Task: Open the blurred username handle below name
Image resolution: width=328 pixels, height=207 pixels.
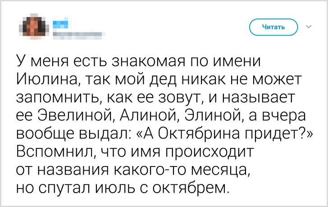Action: point(76,33)
